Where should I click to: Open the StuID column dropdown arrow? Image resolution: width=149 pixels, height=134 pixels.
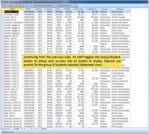34,9
